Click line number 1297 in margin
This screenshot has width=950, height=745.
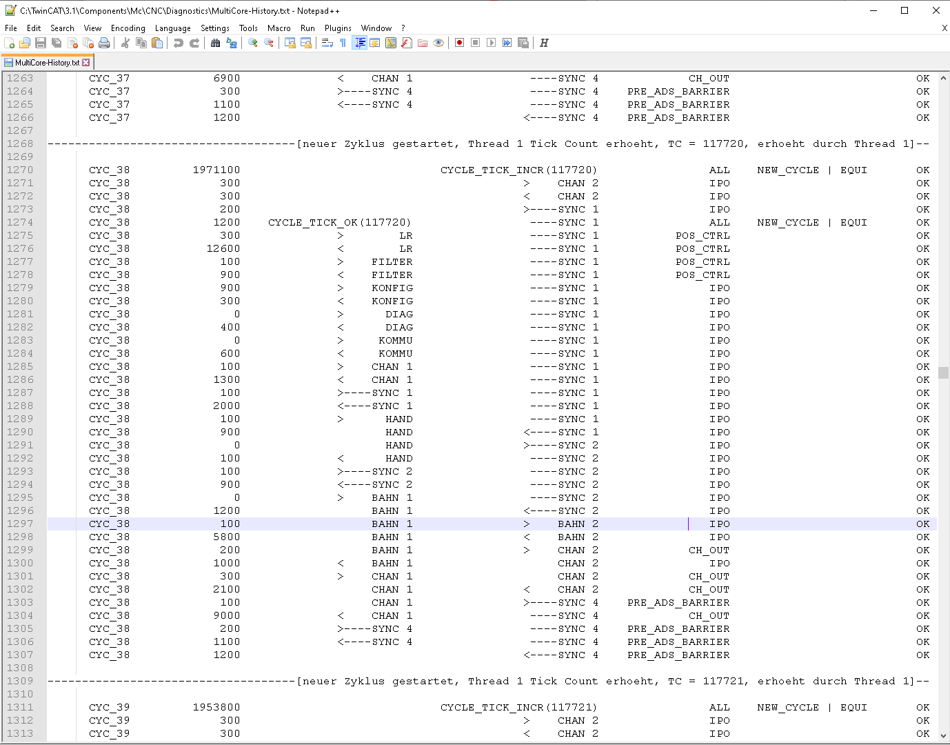tap(20, 524)
